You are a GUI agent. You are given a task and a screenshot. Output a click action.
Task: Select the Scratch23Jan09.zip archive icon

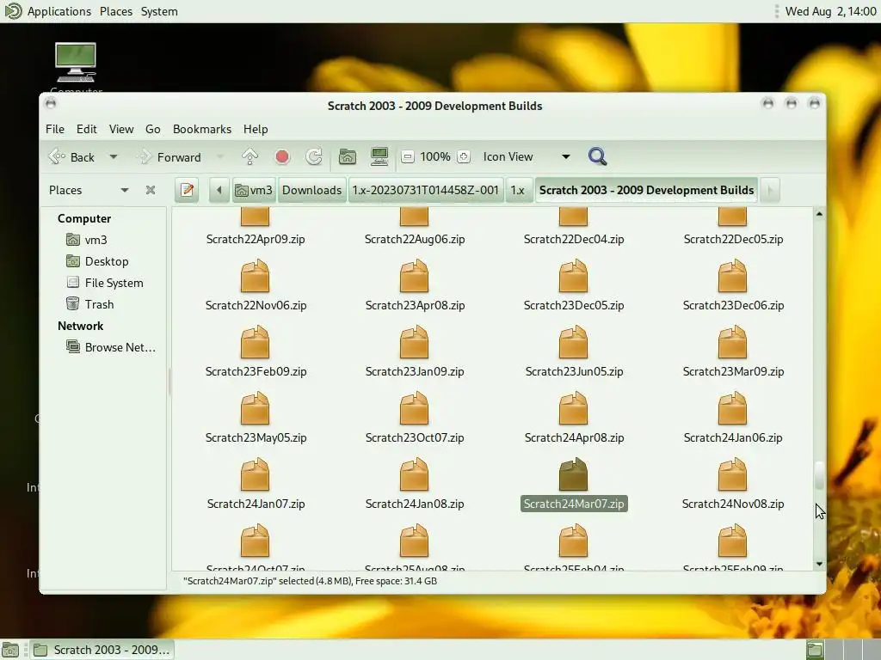point(414,342)
